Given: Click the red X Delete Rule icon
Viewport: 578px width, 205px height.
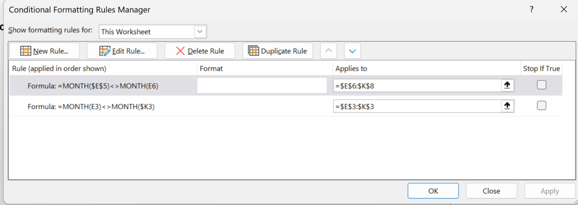Looking at the screenshot, I should click(180, 51).
